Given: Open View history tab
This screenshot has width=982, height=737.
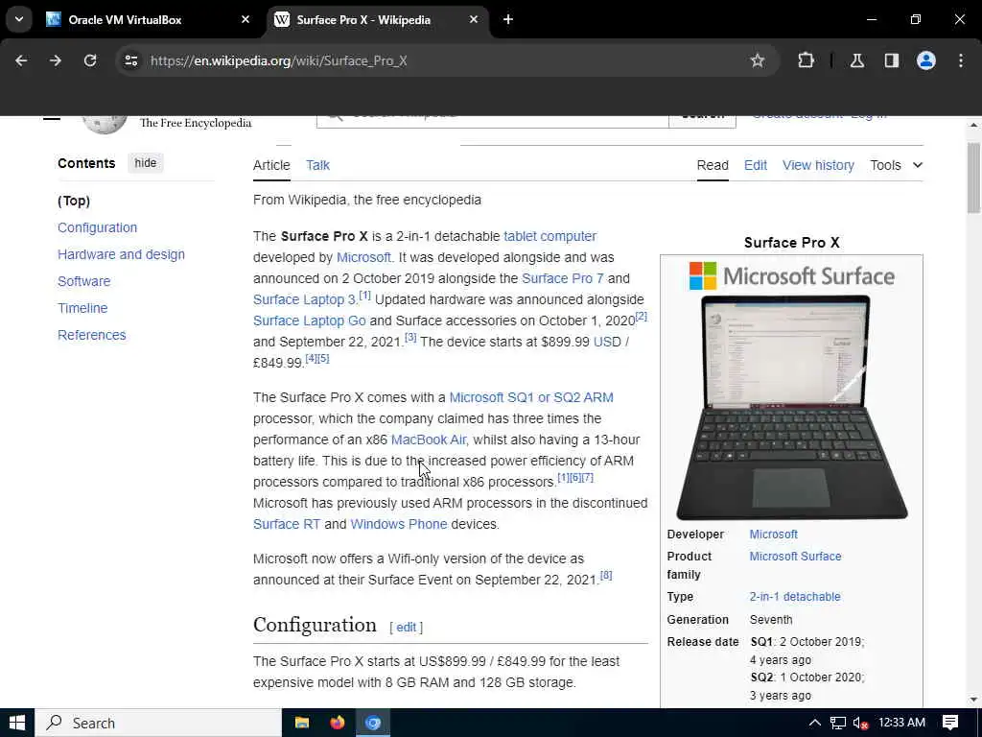Looking at the screenshot, I should click(818, 165).
